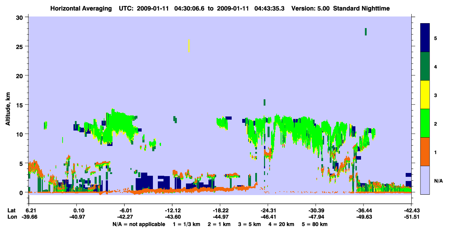Screen dimensions: 457x234
Task: Click the lavender N/A color bar segment
Action: pyautogui.click(x=425, y=180)
